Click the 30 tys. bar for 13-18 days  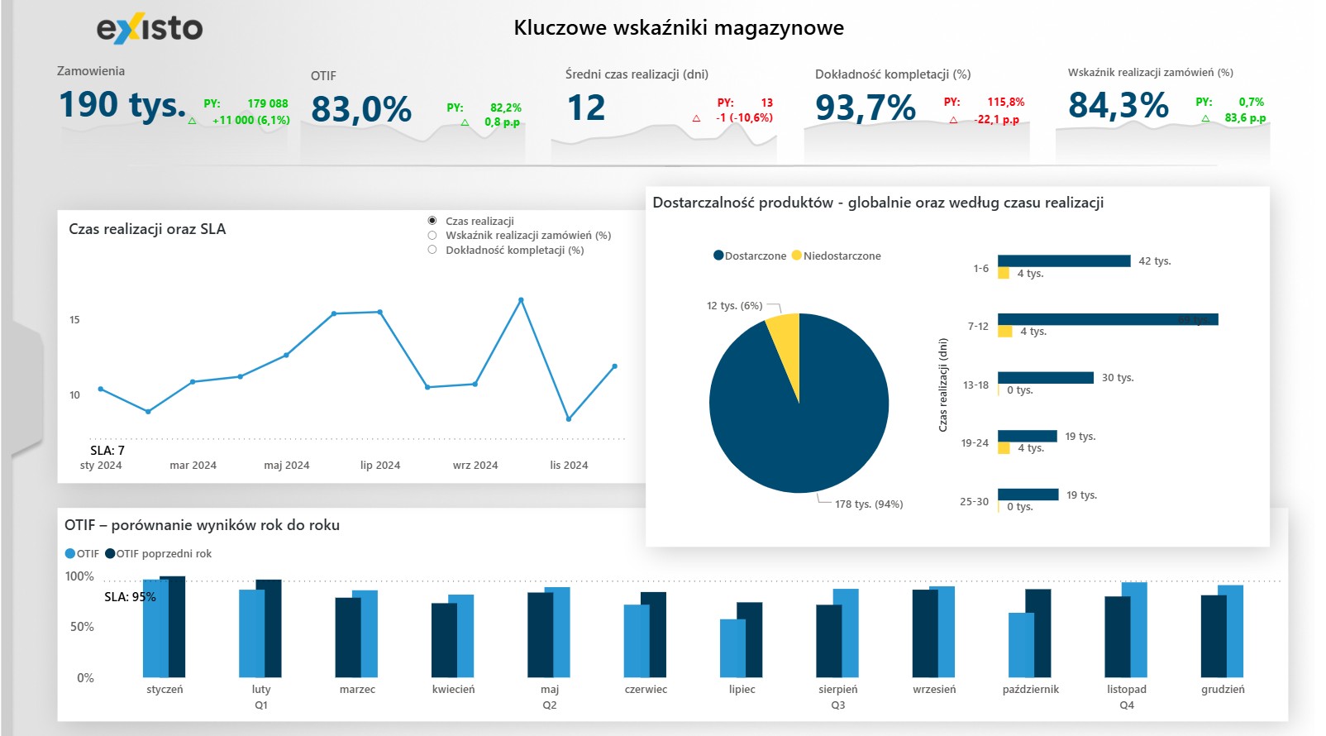pyautogui.click(x=1045, y=378)
